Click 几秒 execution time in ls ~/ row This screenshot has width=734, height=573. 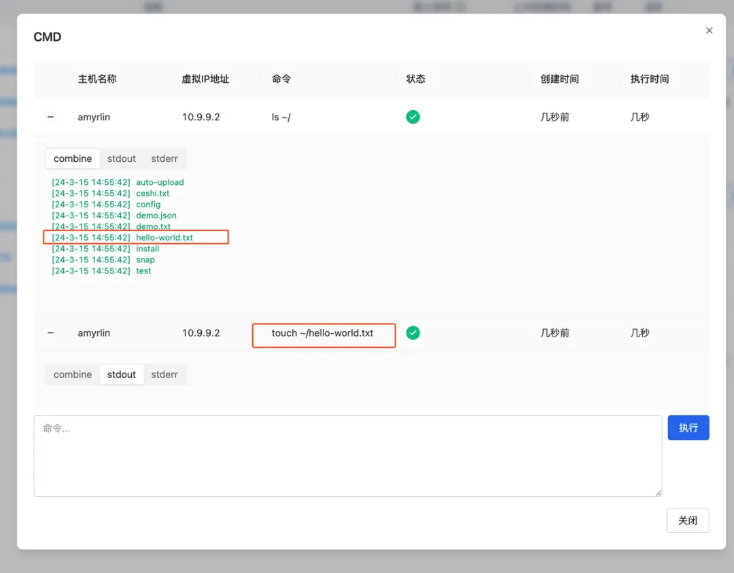coord(640,117)
